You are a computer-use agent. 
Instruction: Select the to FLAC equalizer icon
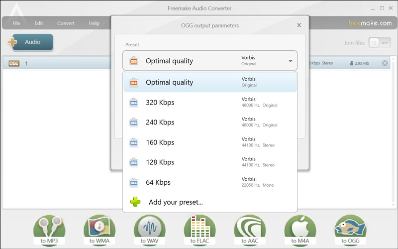200,230
